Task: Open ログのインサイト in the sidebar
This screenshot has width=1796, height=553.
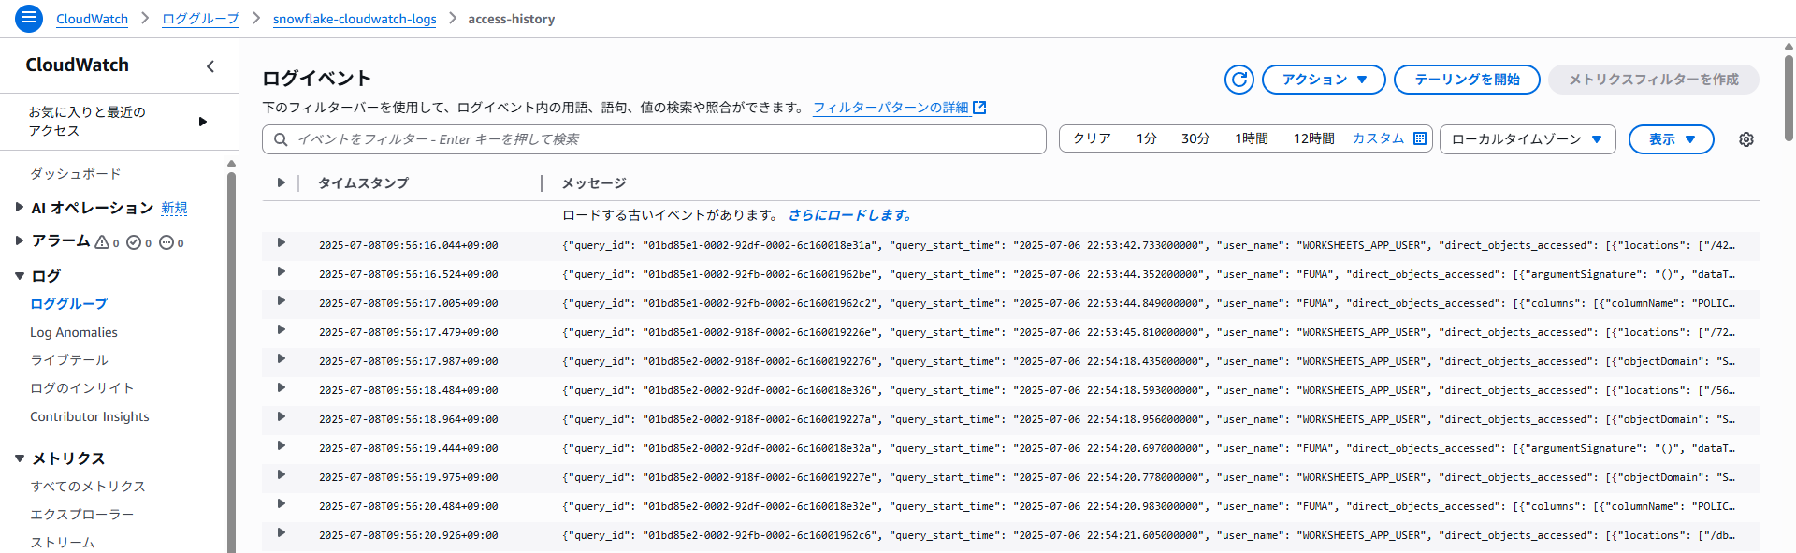Action: [x=82, y=388]
